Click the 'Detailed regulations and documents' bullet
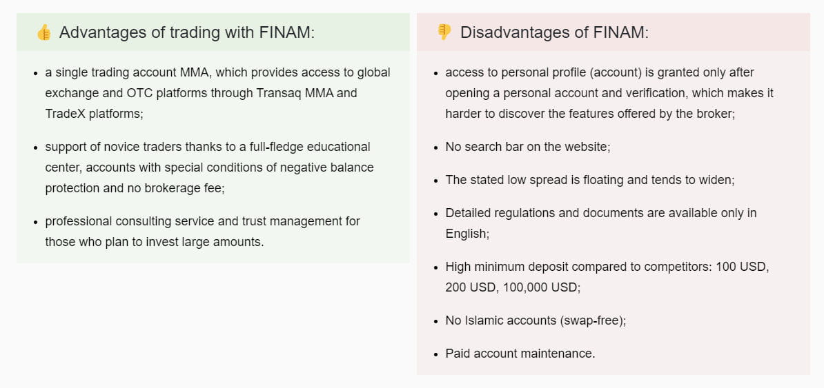Viewport: 824px width, 388px height. 600,213
